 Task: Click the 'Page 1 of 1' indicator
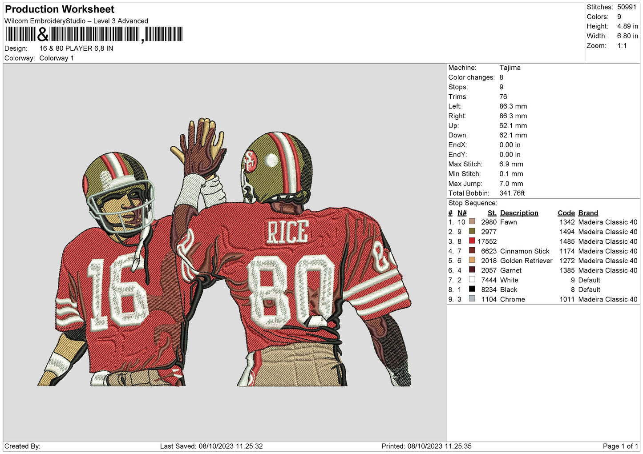tap(620, 446)
